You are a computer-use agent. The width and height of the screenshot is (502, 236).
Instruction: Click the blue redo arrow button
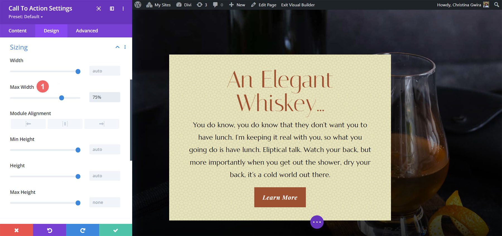[83, 230]
